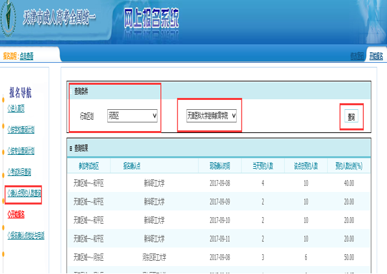The width and height of the screenshot is (387, 274).
Task: Collapse the 查询结果 section toggle icon
Action: click(x=71, y=148)
